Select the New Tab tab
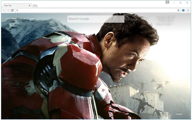Viewport: 192px width, 120px height. (x=17, y=5)
